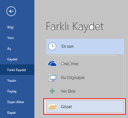
Task: Pick the Bu bilgisayar text label
Action: coord(73,78)
